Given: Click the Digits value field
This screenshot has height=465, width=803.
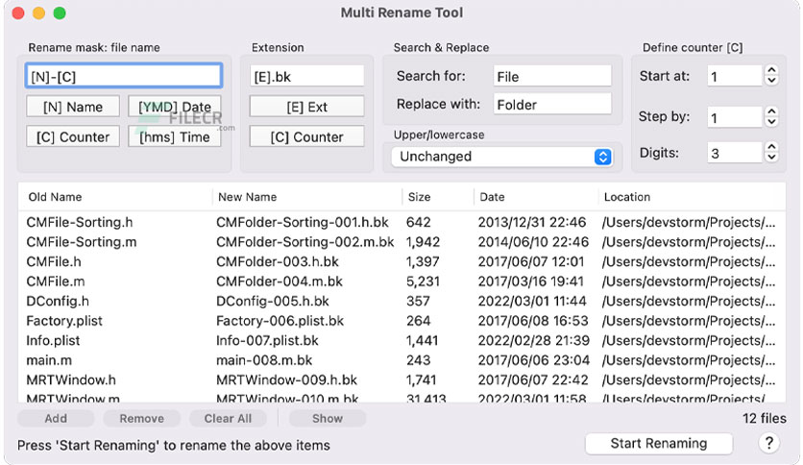Looking at the screenshot, I should pos(734,153).
